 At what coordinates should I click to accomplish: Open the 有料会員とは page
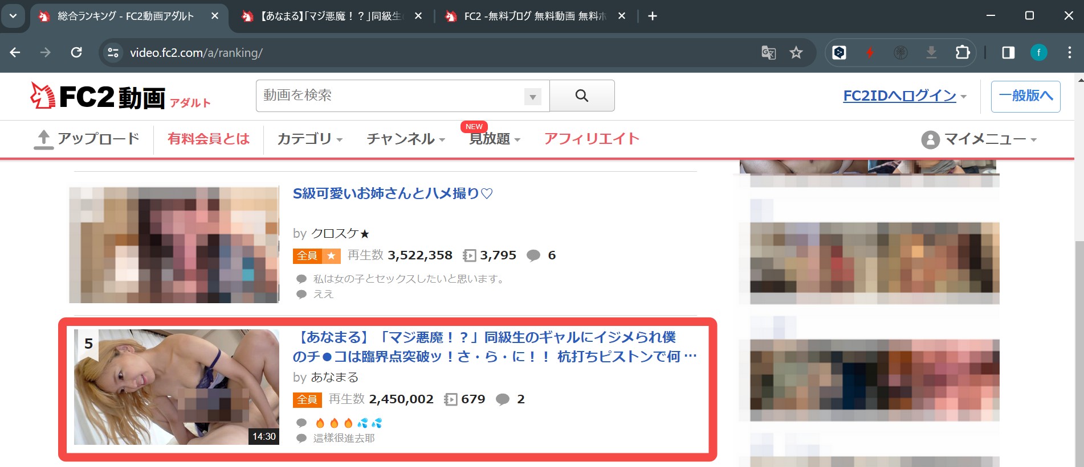click(x=209, y=139)
